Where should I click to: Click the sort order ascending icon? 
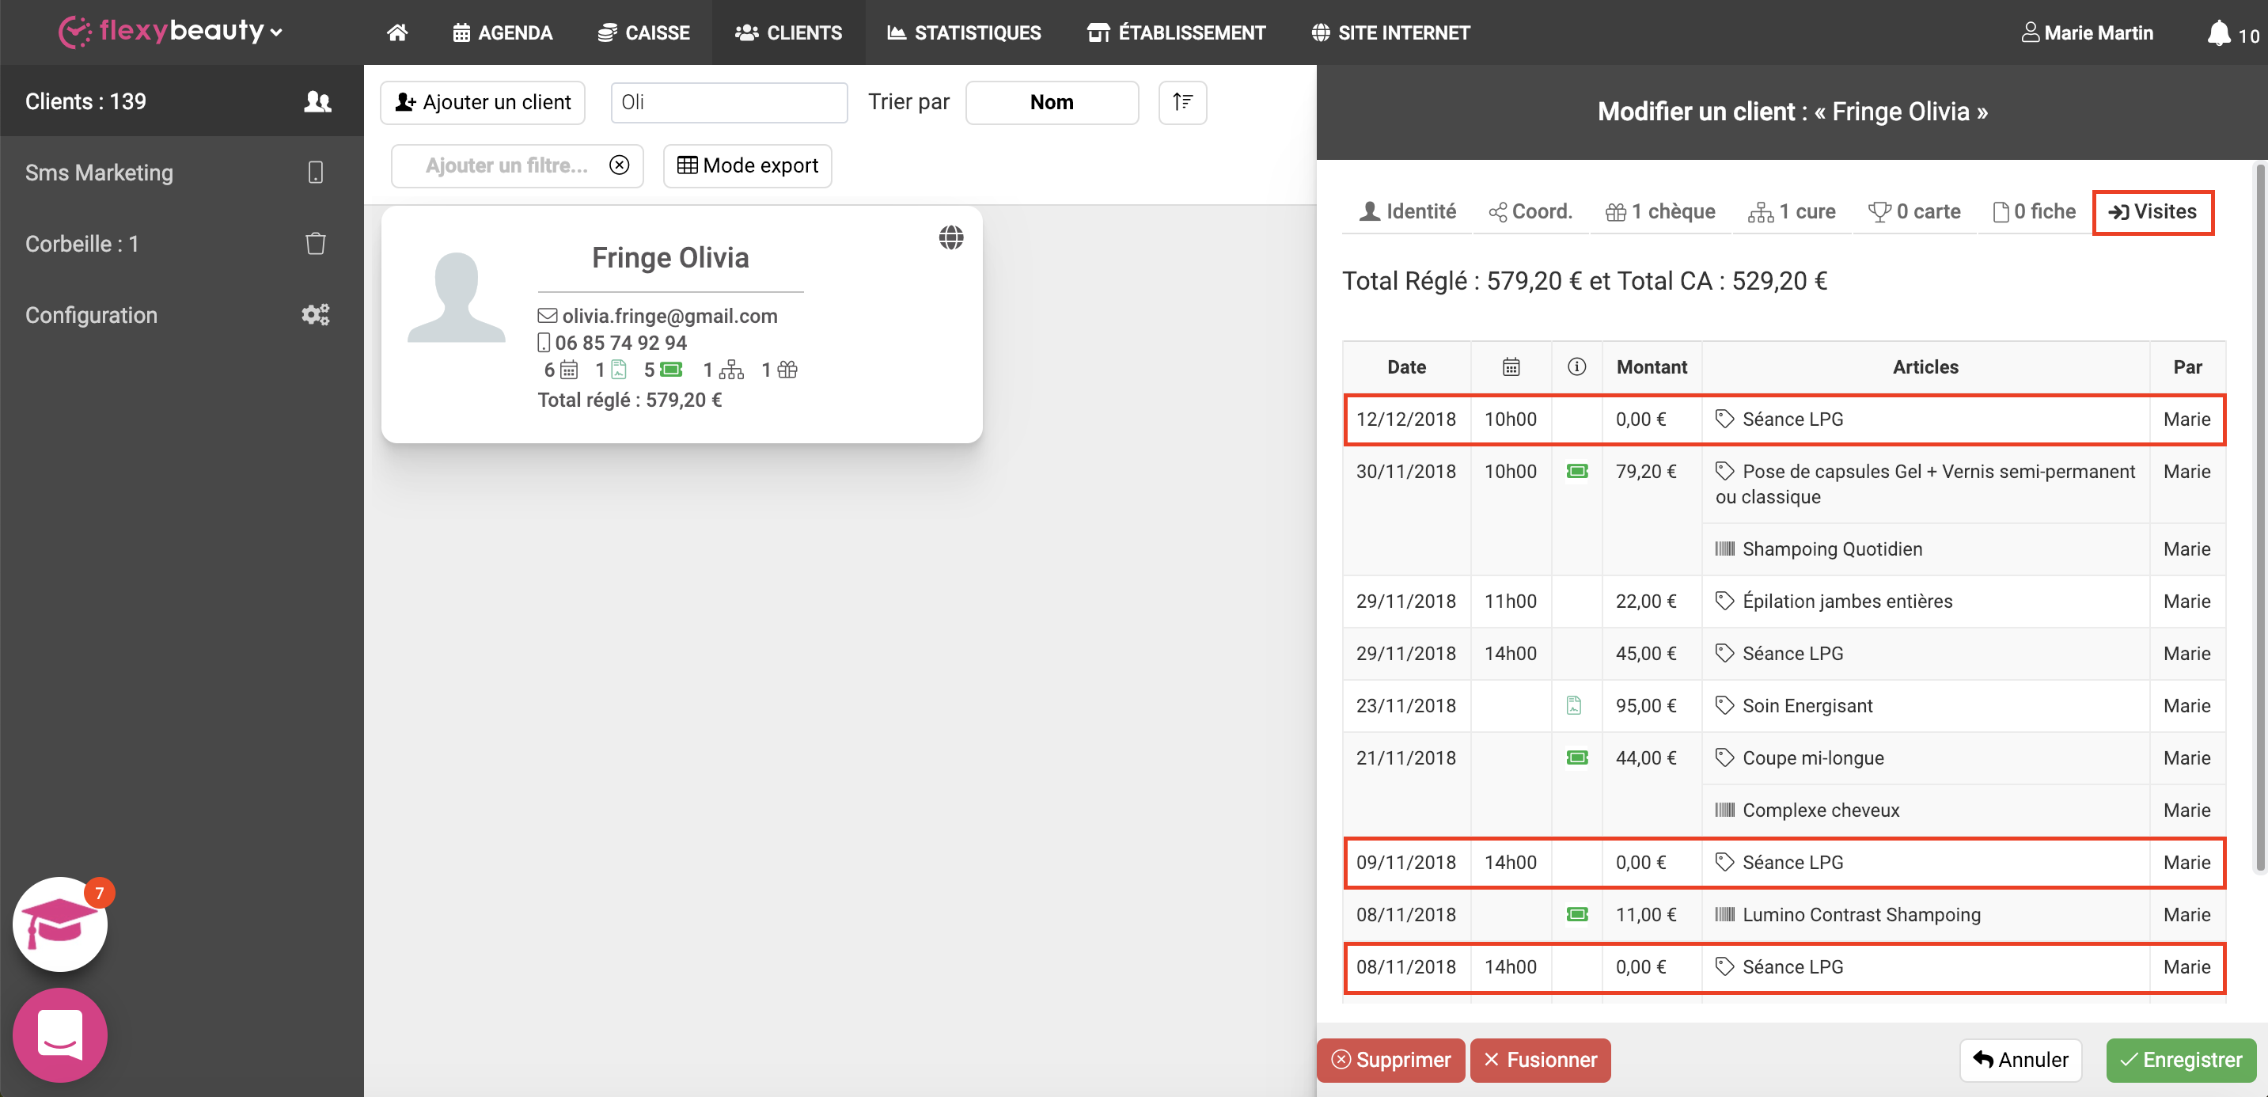pyautogui.click(x=1182, y=102)
